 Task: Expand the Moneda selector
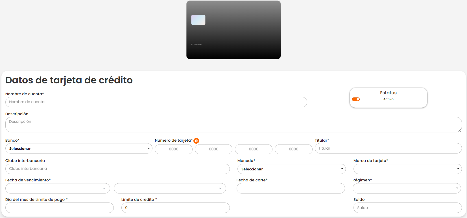click(291, 169)
